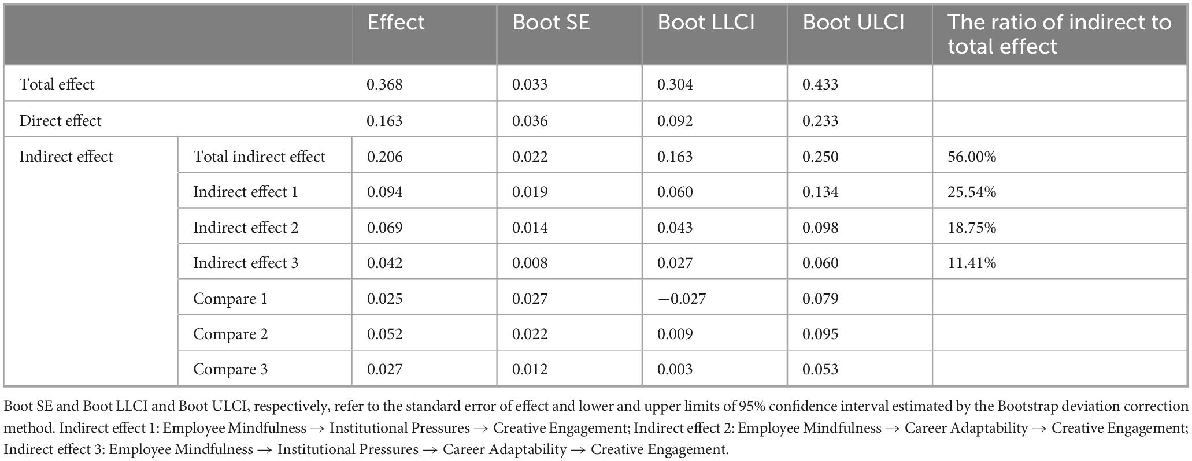The height and width of the screenshot is (461, 1192).
Task: Click the Effect column header
Action: (396, 23)
